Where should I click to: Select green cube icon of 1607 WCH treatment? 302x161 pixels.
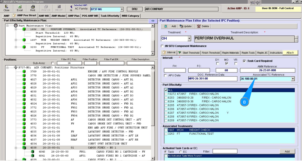coord(24,40)
